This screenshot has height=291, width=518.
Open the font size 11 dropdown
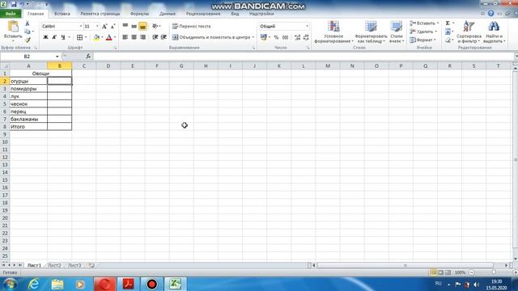[97, 26]
